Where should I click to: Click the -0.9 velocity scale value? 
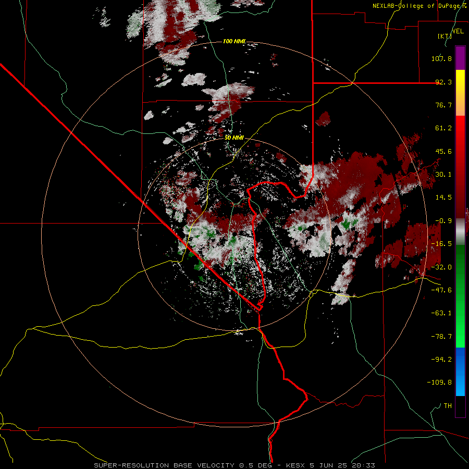coord(443,221)
